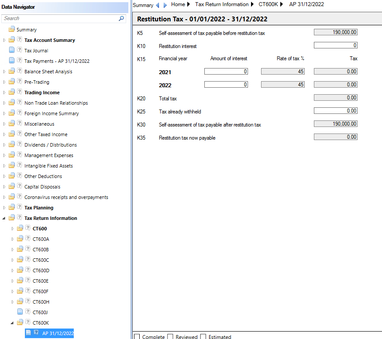Select Non Trade Loan Relationships in the tree
This screenshot has height=339, width=382.
click(56, 103)
